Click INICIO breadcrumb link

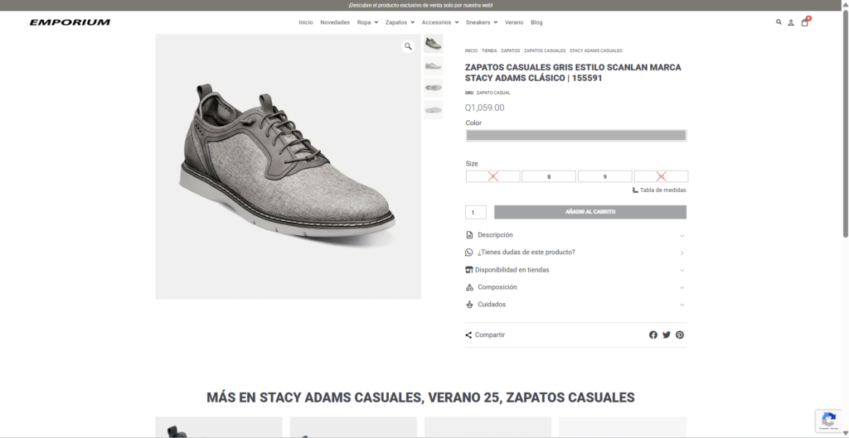point(471,51)
